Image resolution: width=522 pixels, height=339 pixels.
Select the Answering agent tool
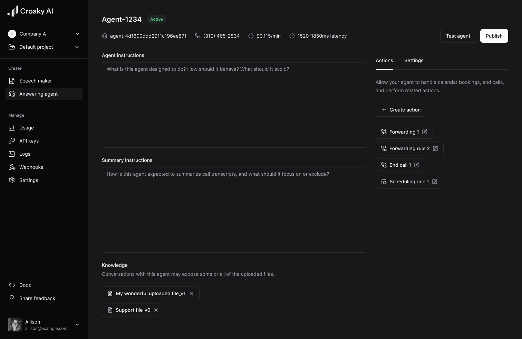click(x=38, y=94)
